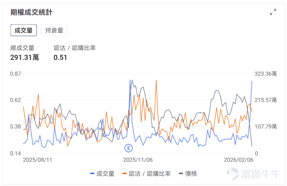The height and width of the screenshot is (186, 287).
Task: Select the 成交量 tab
Action: point(23,30)
